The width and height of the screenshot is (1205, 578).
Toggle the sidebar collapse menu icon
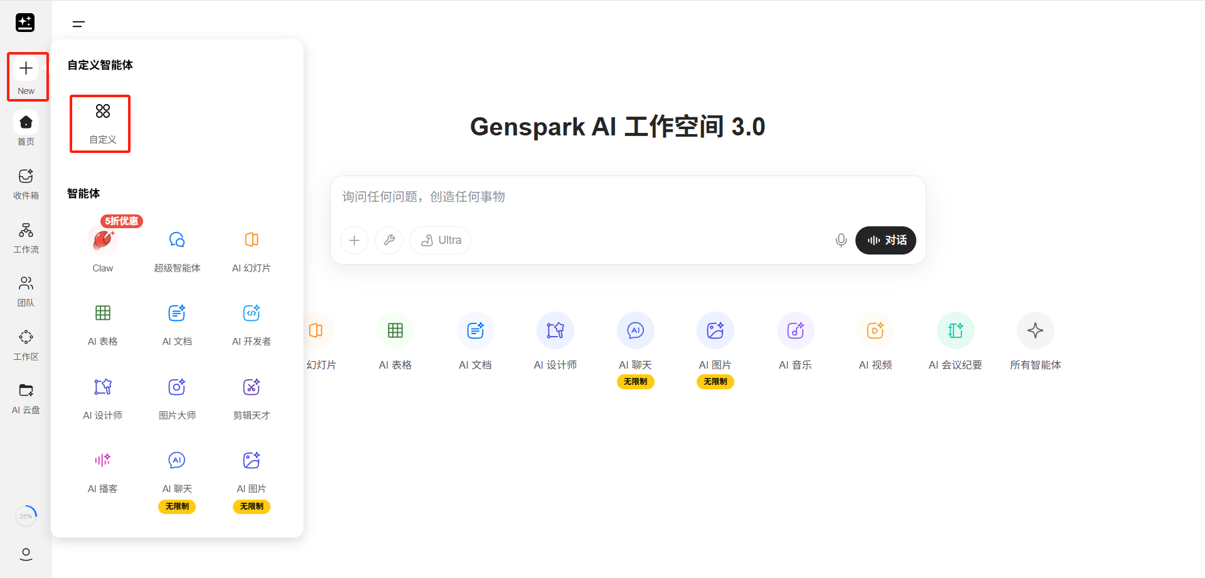[x=78, y=24]
